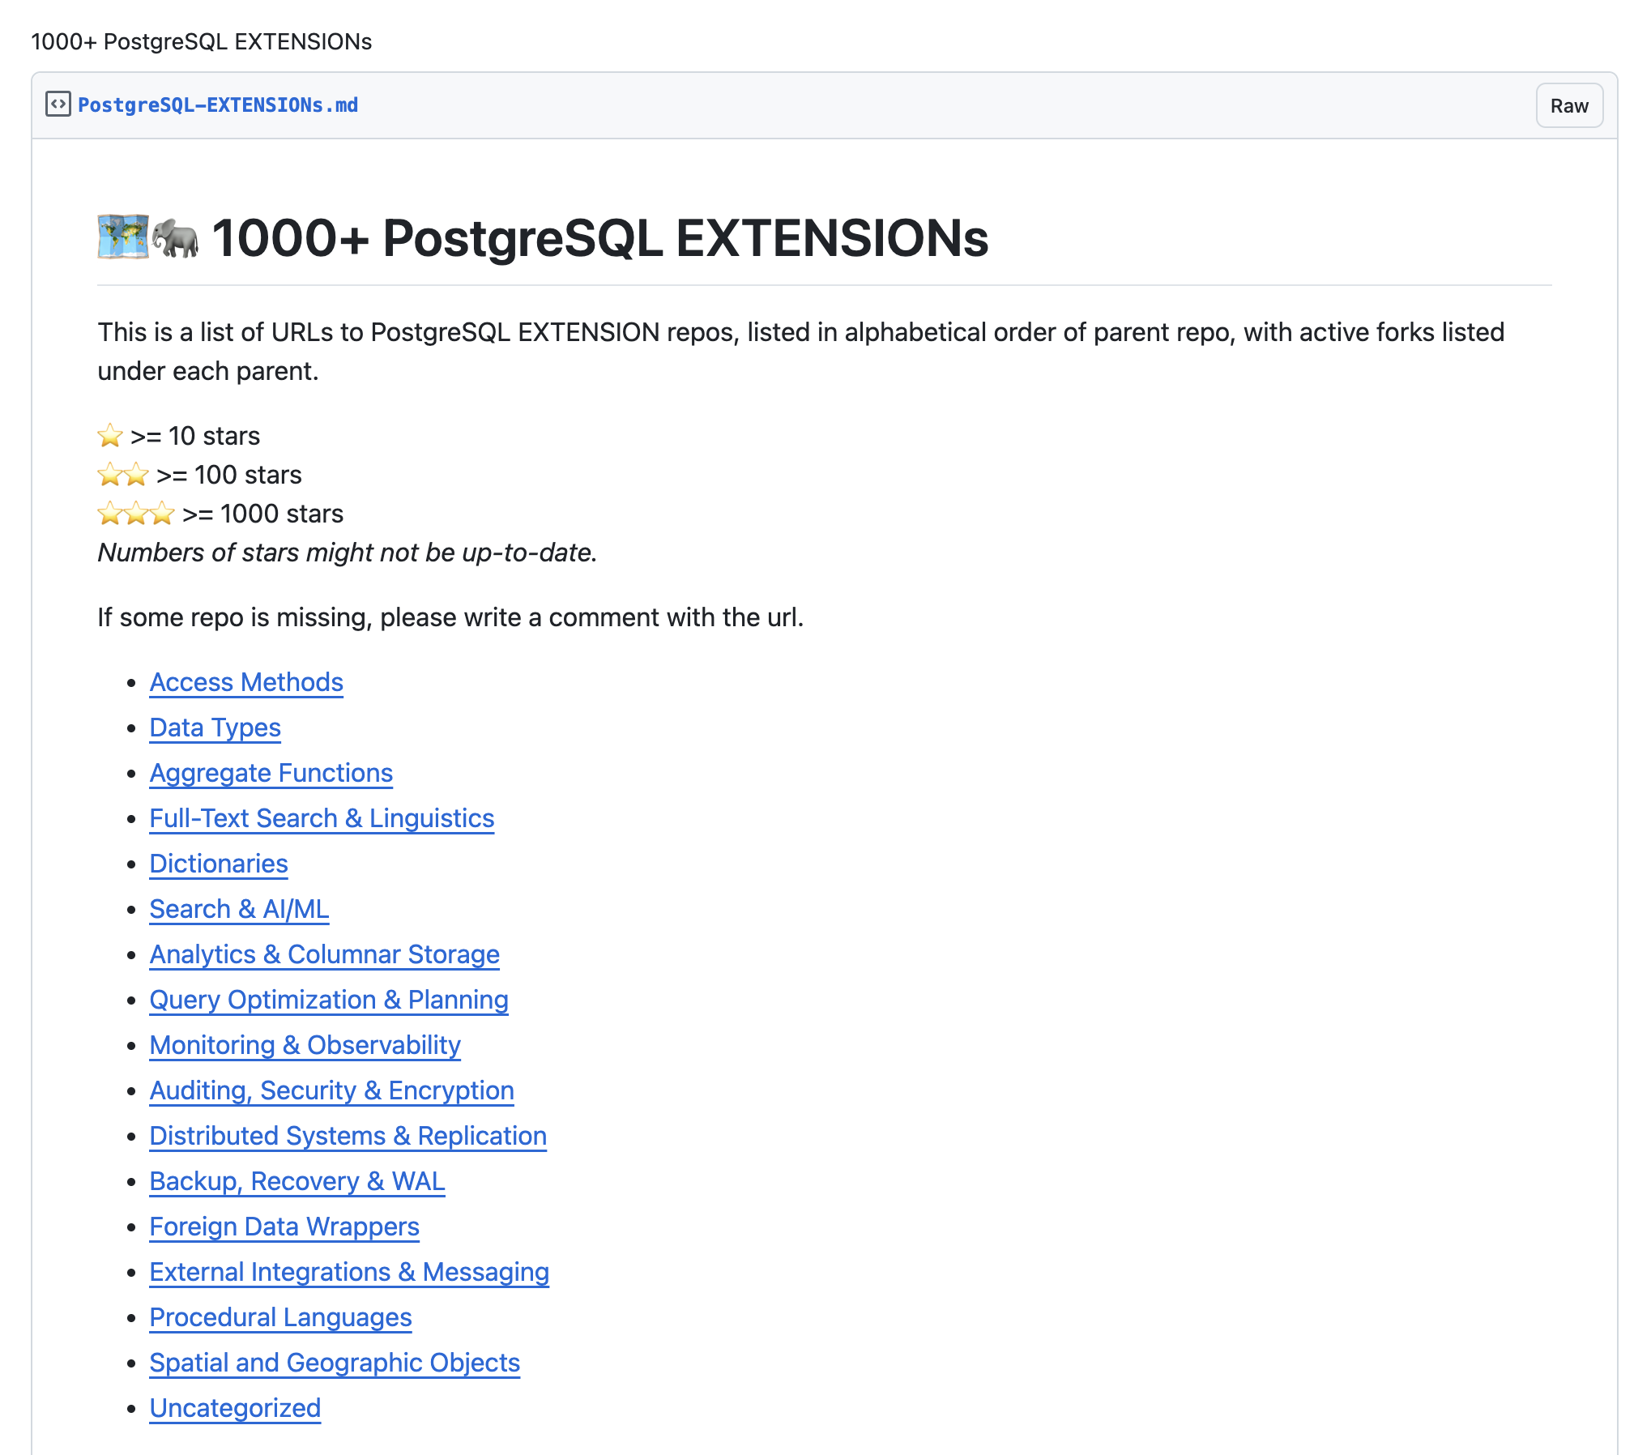Click the single star next to '>= 10 stars'
Screen dimensions: 1651x1455
pos(110,436)
